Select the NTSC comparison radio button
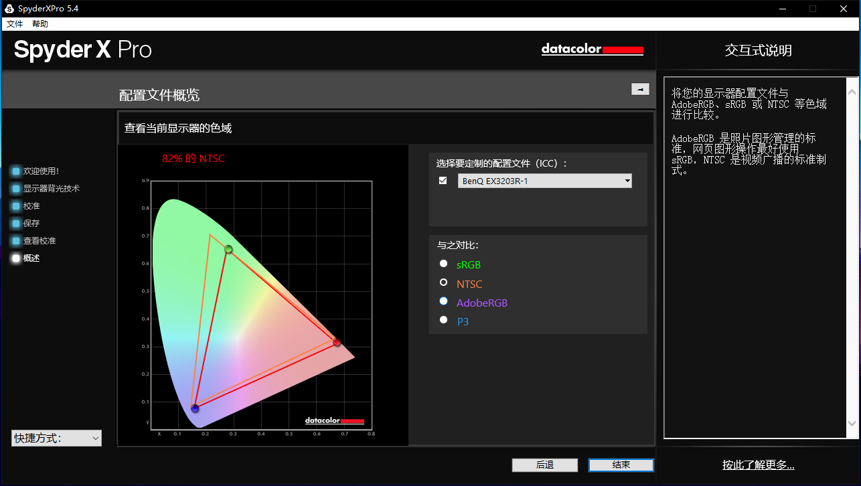 coord(443,282)
